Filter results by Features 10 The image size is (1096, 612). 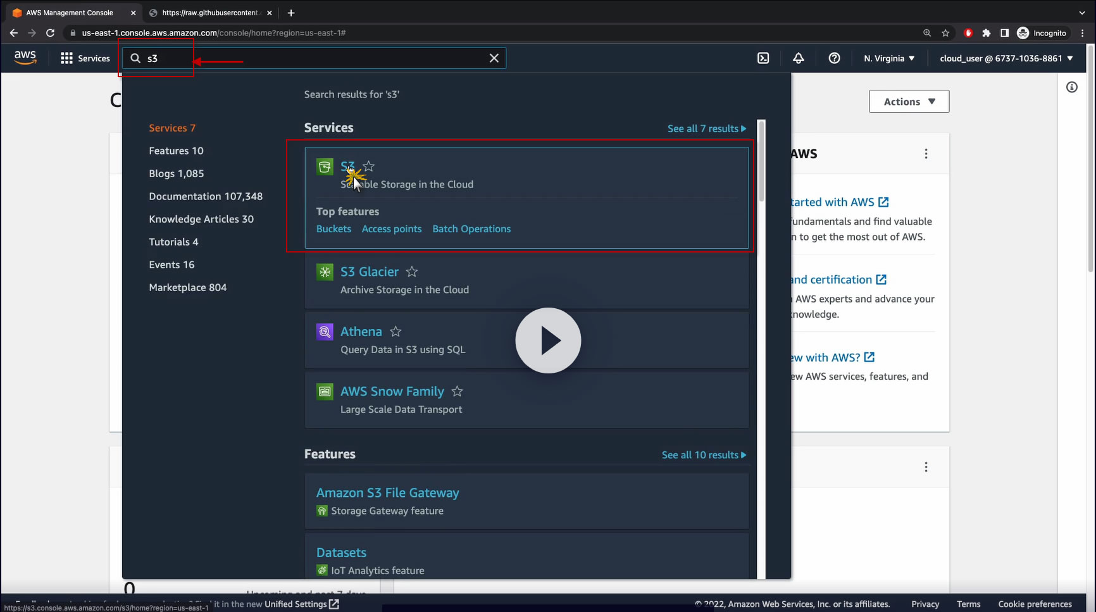176,151
